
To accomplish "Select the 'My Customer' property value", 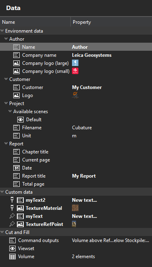I will [87, 87].
